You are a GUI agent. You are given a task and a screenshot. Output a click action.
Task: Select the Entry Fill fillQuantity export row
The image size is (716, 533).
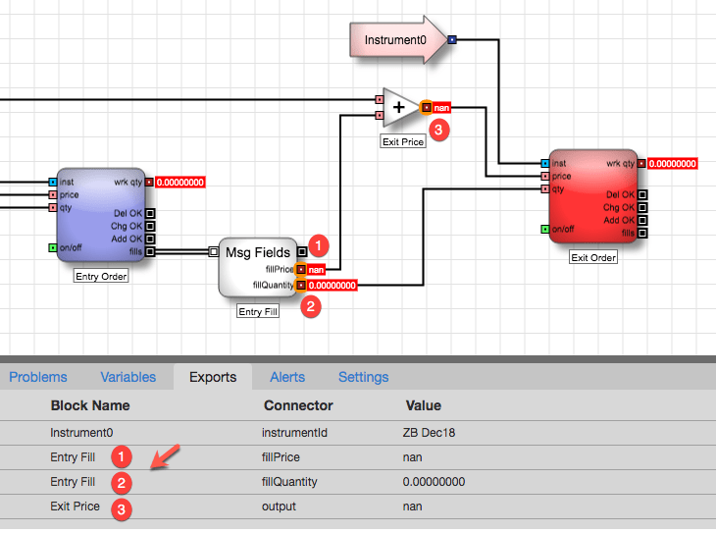click(358, 482)
